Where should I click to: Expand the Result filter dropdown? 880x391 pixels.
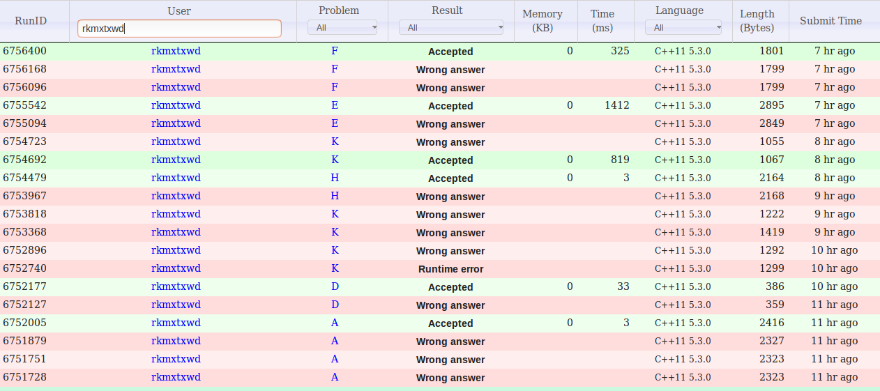click(450, 28)
